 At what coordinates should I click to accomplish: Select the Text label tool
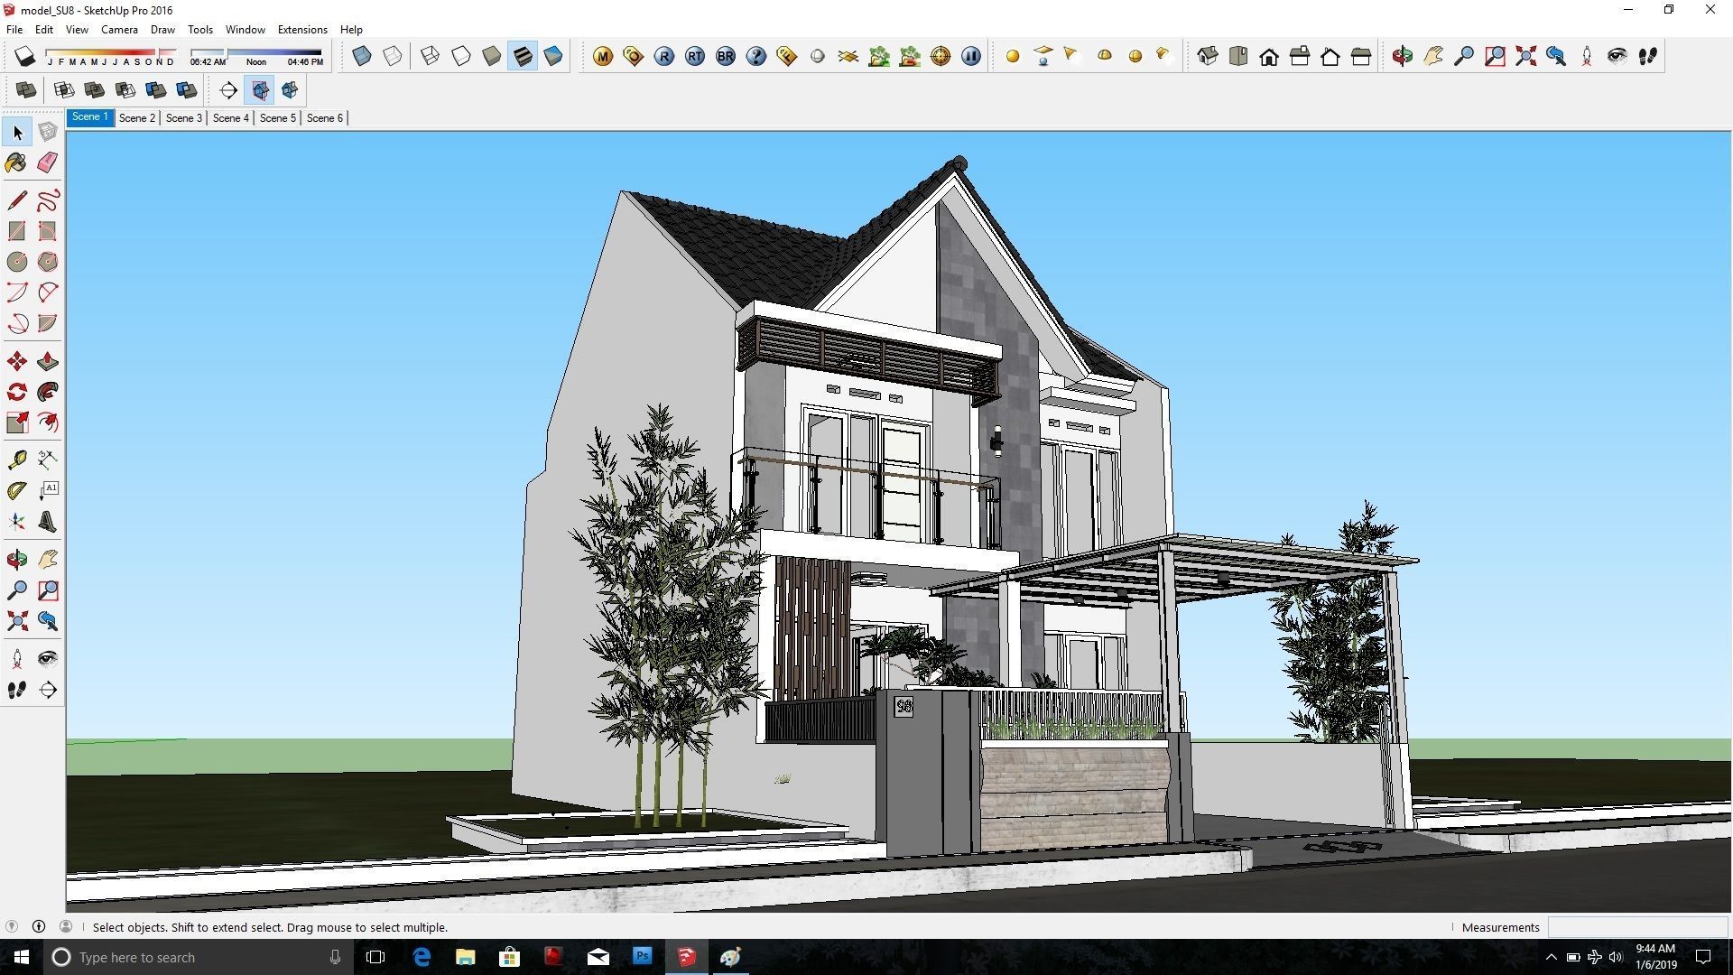[x=48, y=490]
